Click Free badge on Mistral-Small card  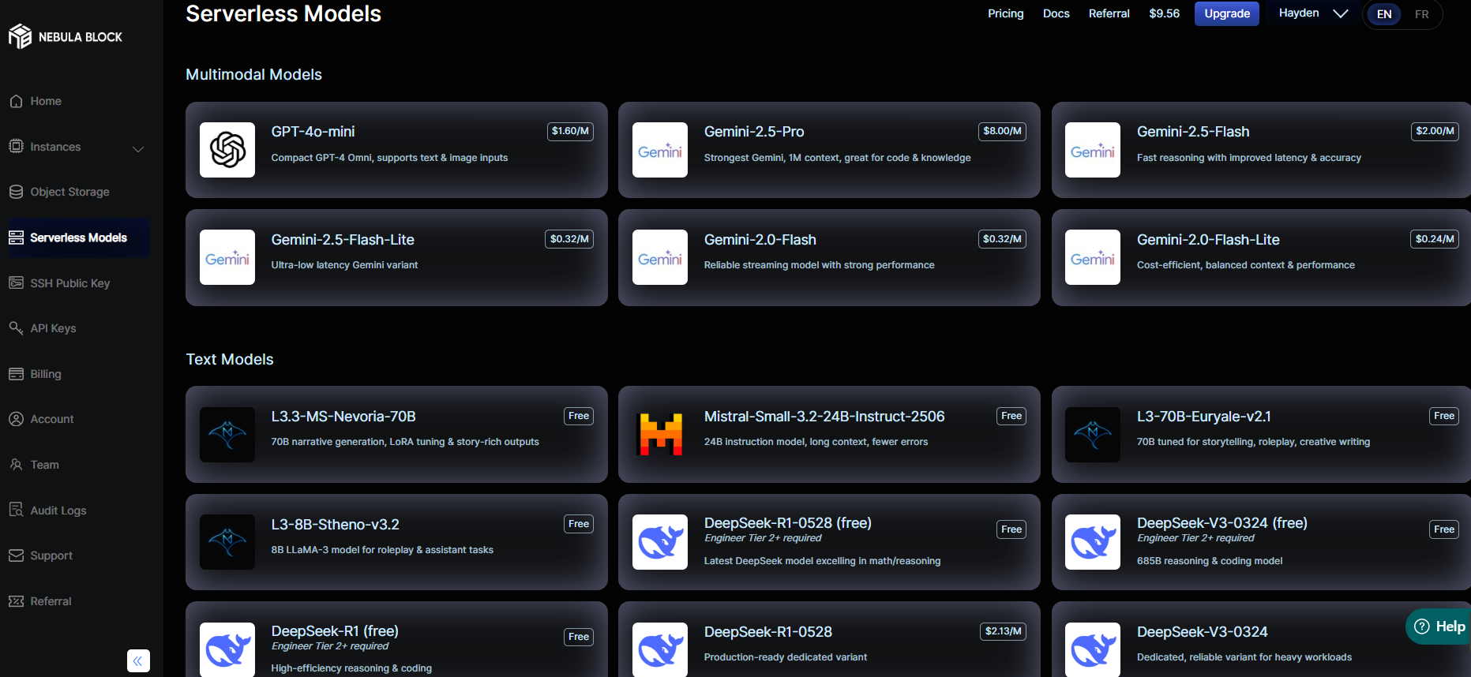[x=1011, y=416]
